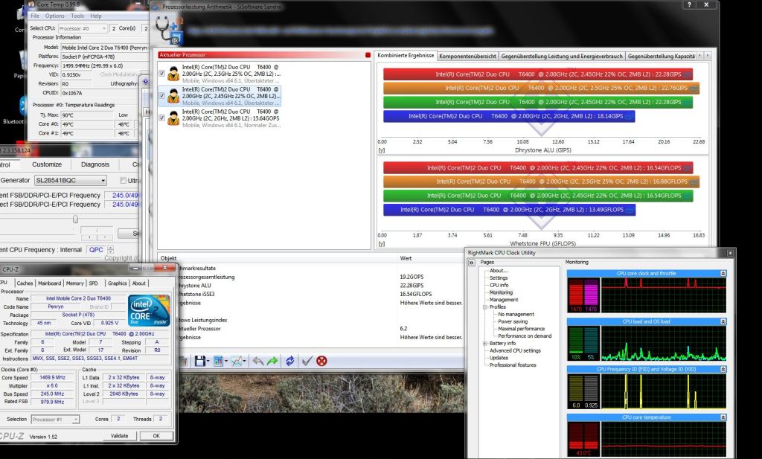This screenshot has width=762, height=459.
Task: Toggle the Ultra checkbox in clock generator tool
Action: (123, 180)
